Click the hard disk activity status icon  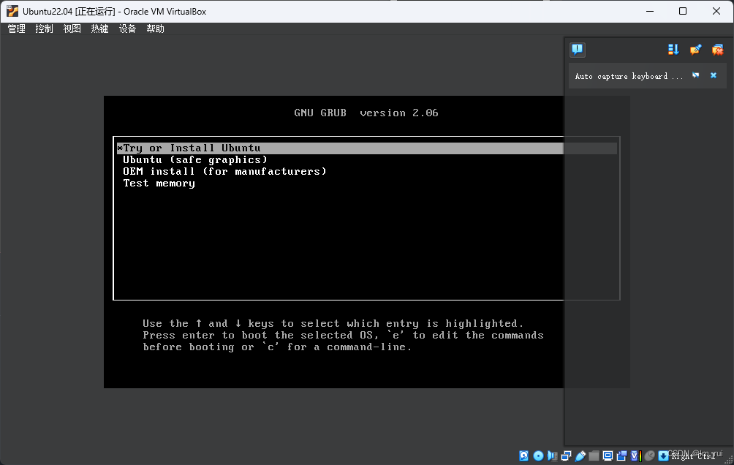click(x=524, y=455)
